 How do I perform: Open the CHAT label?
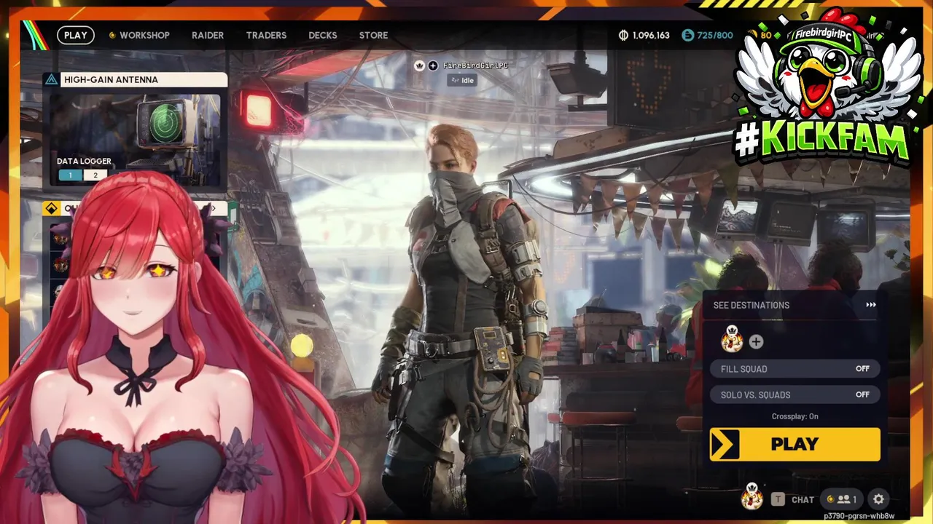tap(803, 500)
